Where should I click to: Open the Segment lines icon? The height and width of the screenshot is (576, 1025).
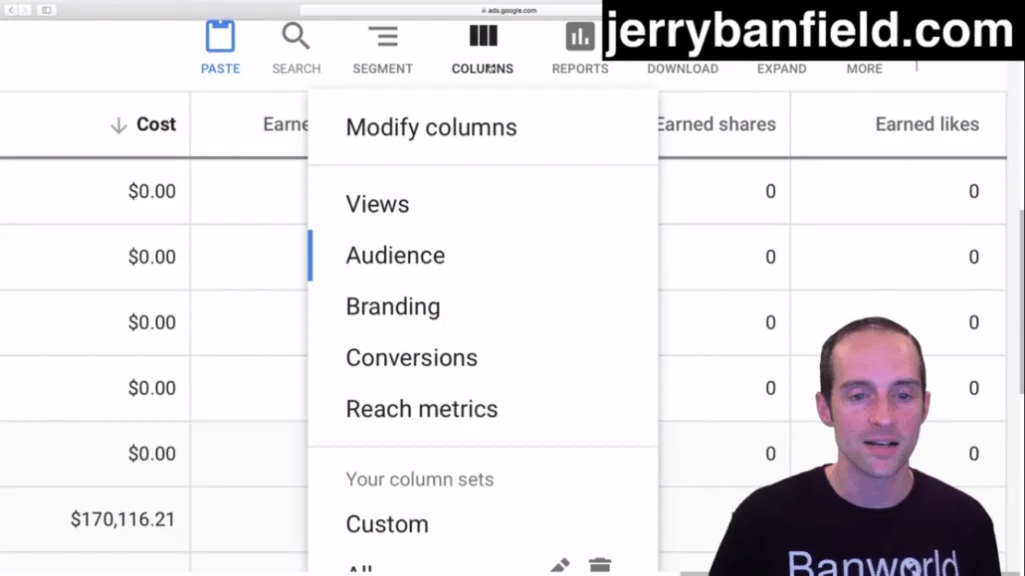click(383, 37)
